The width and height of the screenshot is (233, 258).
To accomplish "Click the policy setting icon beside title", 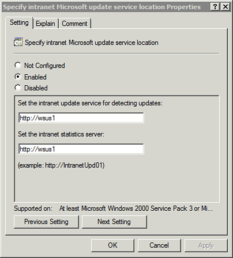I will click(18, 42).
